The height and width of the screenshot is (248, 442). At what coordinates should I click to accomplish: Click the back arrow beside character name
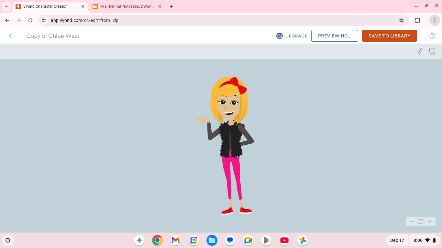coord(10,36)
